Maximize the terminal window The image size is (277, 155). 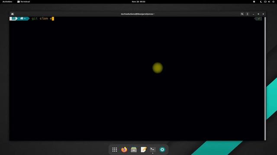pos(258,14)
